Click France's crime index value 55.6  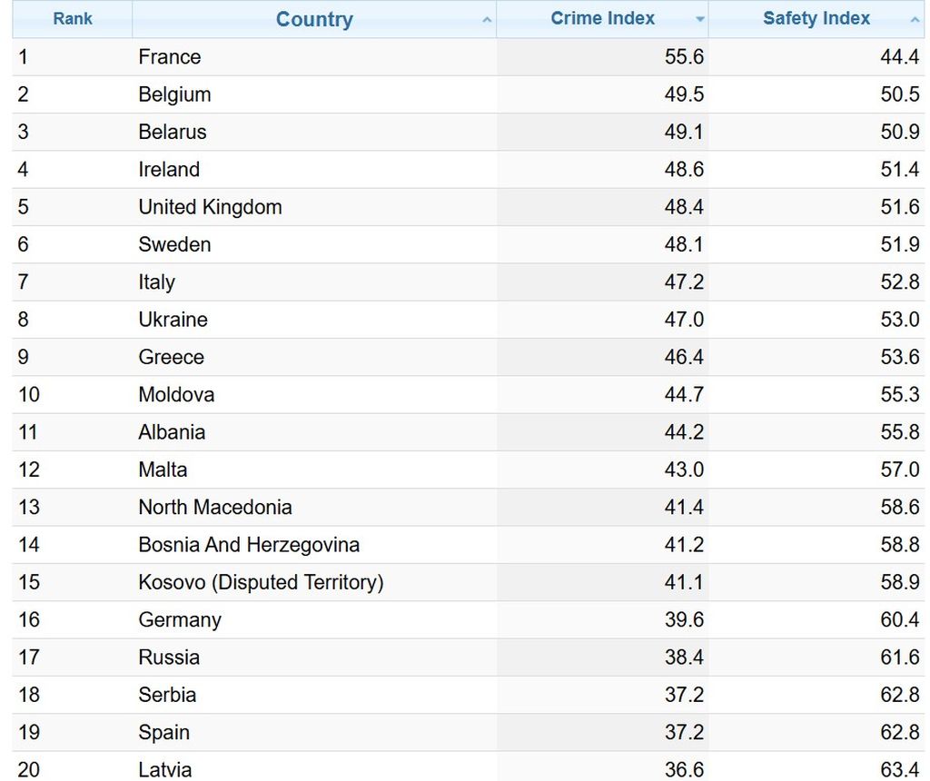click(x=684, y=57)
